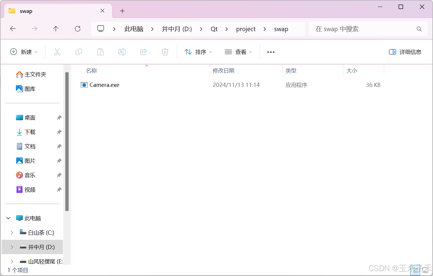Click the 2024/11/13 11:14 date cell
This screenshot has width=433, height=276.
pos(236,85)
